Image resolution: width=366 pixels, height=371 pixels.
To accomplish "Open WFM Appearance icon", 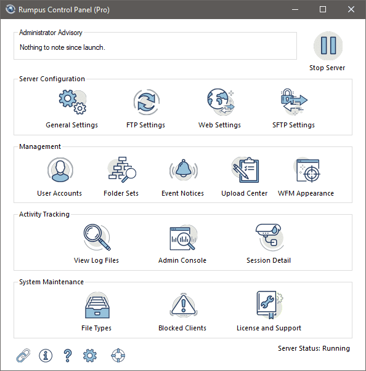I will tap(306, 170).
